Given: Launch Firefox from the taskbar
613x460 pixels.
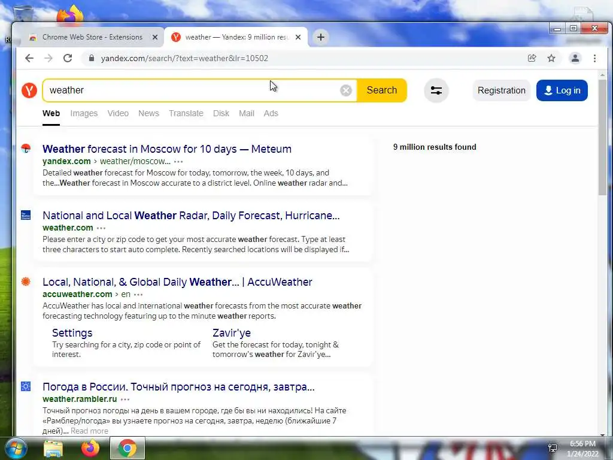Looking at the screenshot, I should pyautogui.click(x=90, y=448).
